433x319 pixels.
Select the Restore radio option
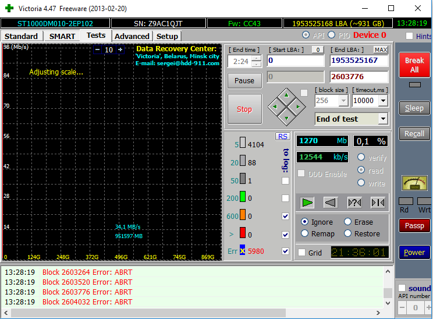(x=347, y=233)
